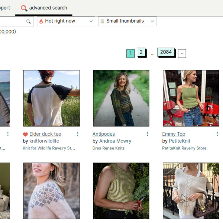Open the Small thumbnails view dropdown

point(127,21)
